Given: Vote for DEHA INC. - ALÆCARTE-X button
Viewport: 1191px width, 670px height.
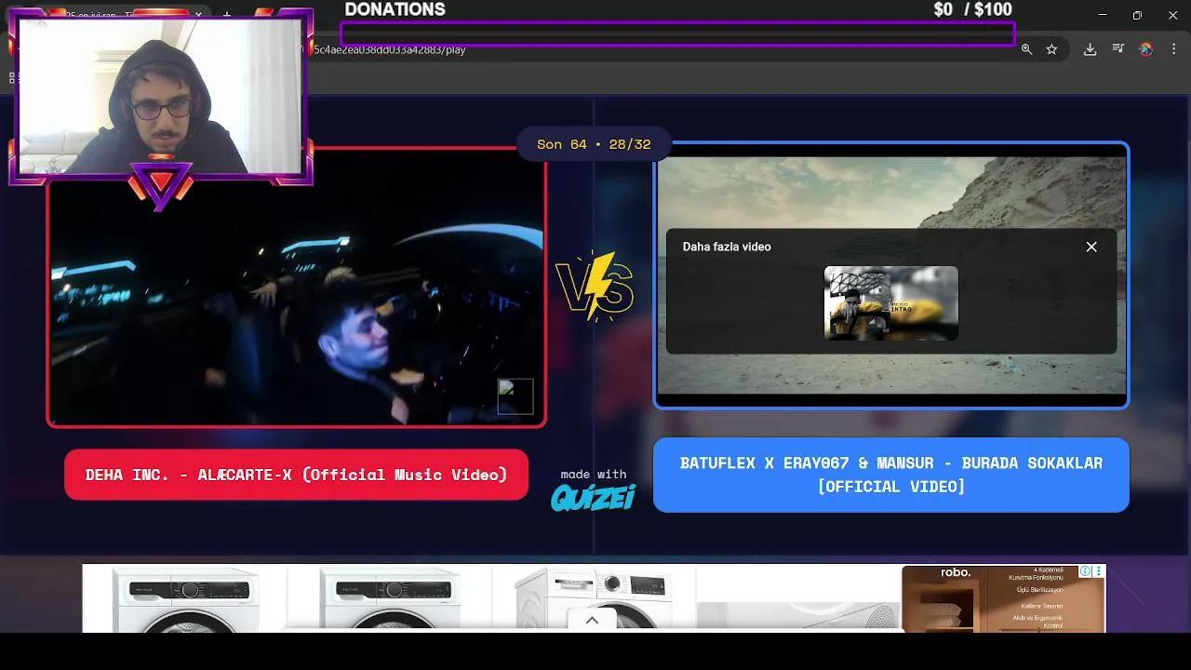Looking at the screenshot, I should [x=296, y=475].
